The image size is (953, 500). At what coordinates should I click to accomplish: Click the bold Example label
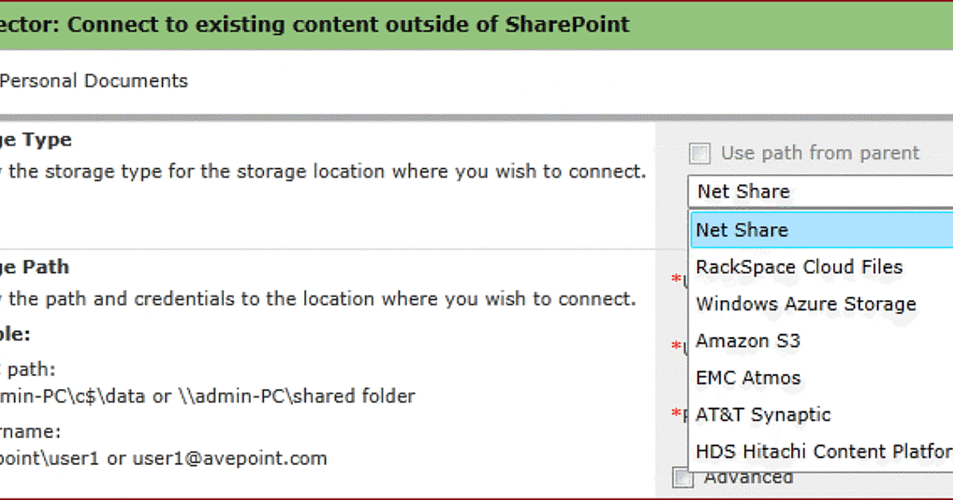16,334
